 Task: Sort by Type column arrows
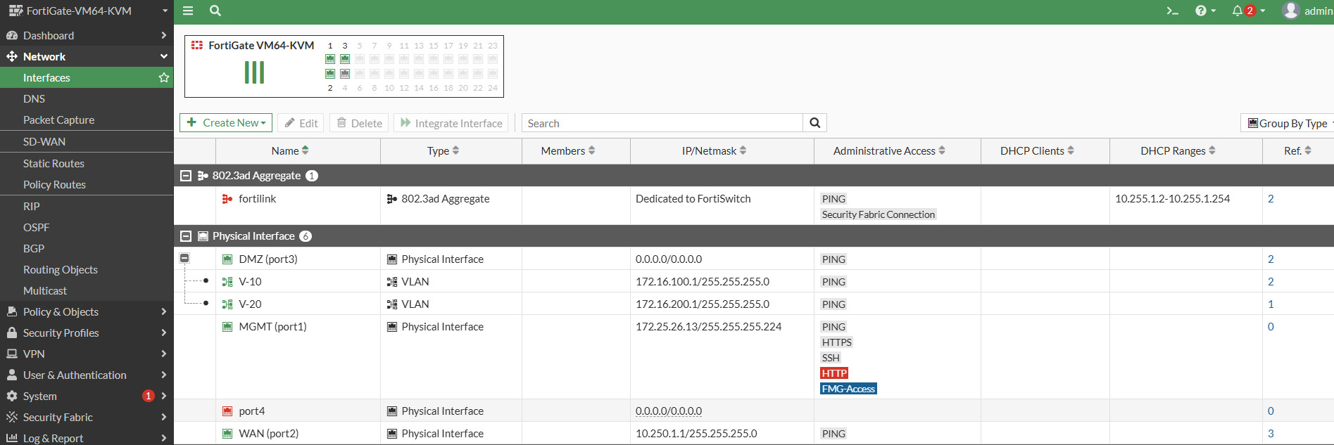pos(455,150)
